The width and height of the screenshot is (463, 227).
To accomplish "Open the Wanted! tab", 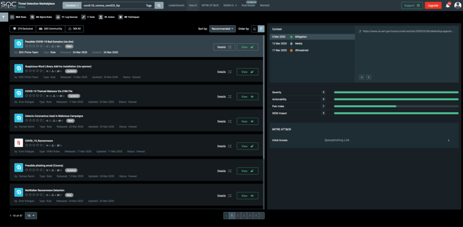I will click(265, 6).
